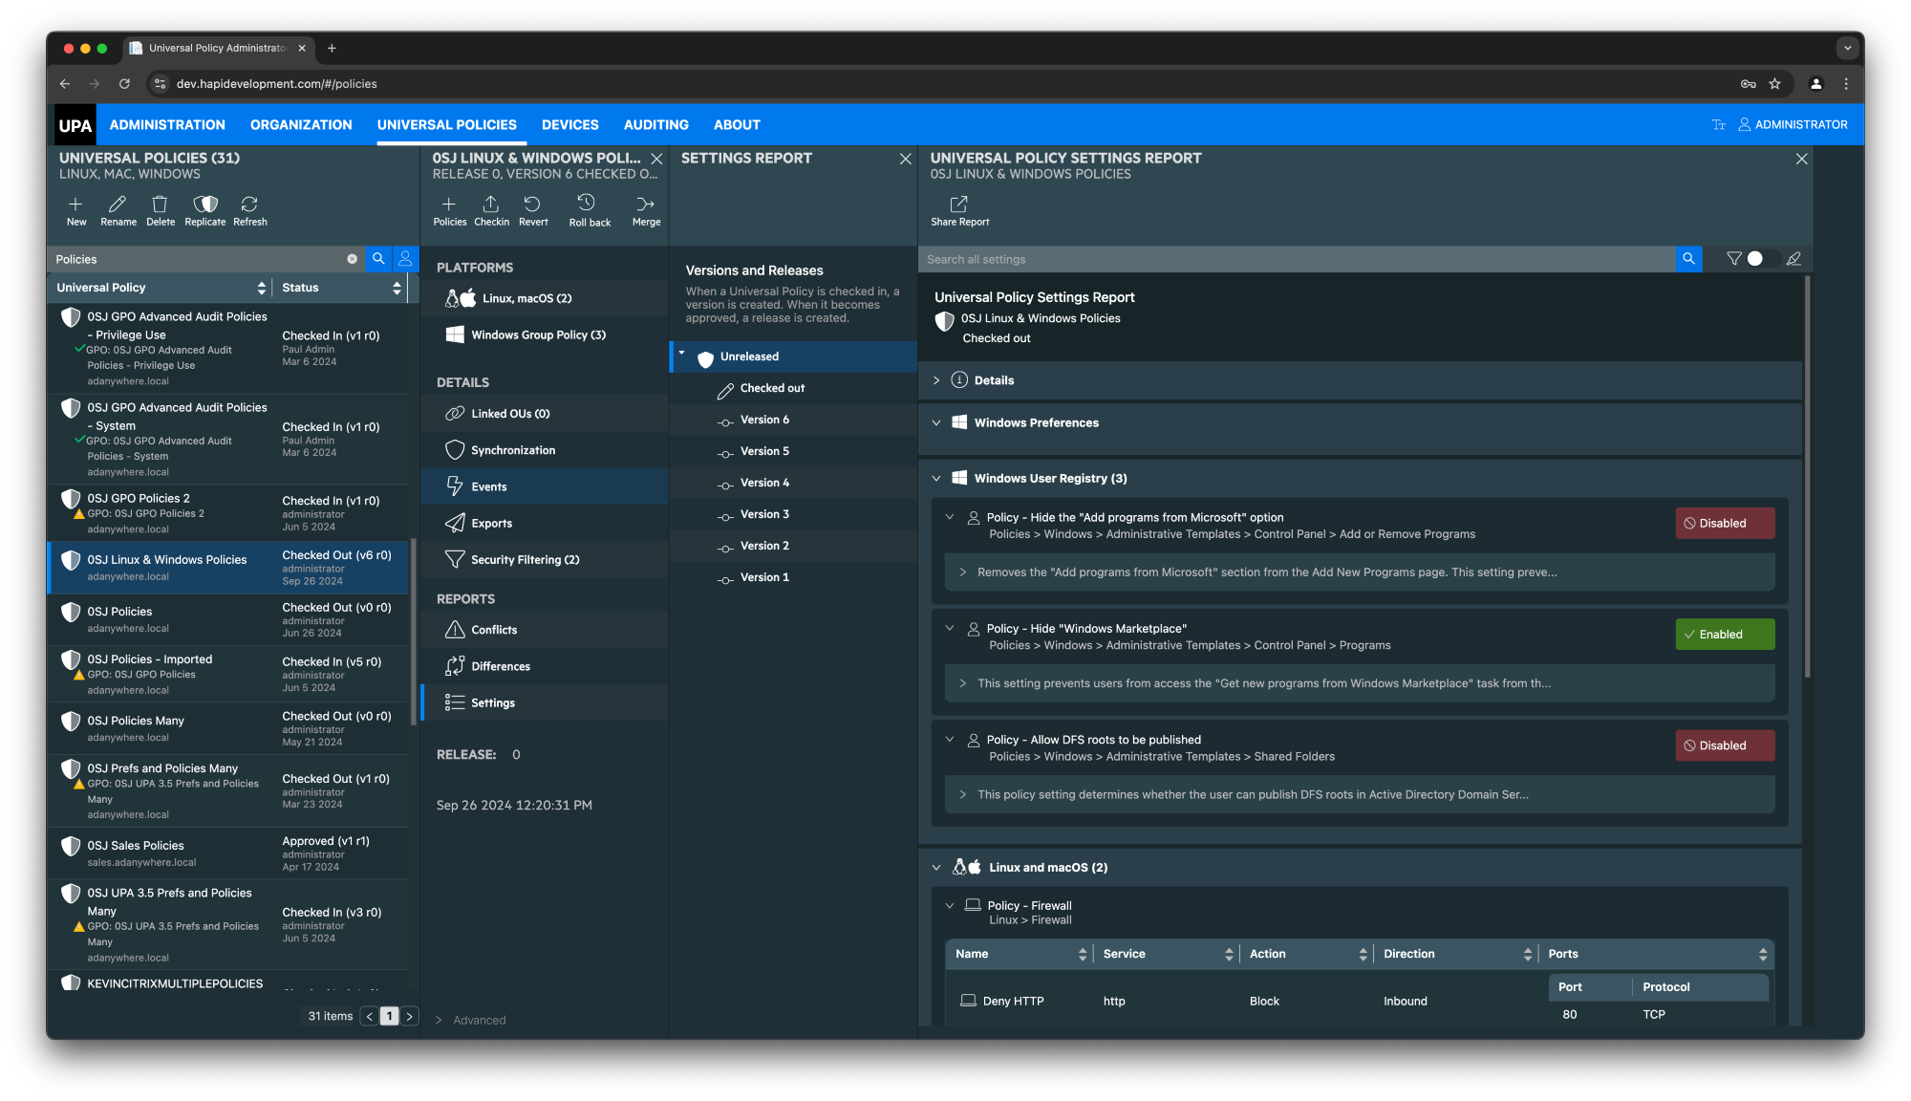Open the DEVICES menu tab
Screen dimensions: 1911x1101
pyautogui.click(x=569, y=124)
